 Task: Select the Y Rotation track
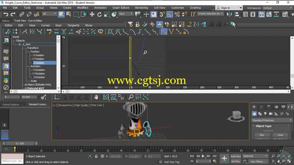click(39, 74)
